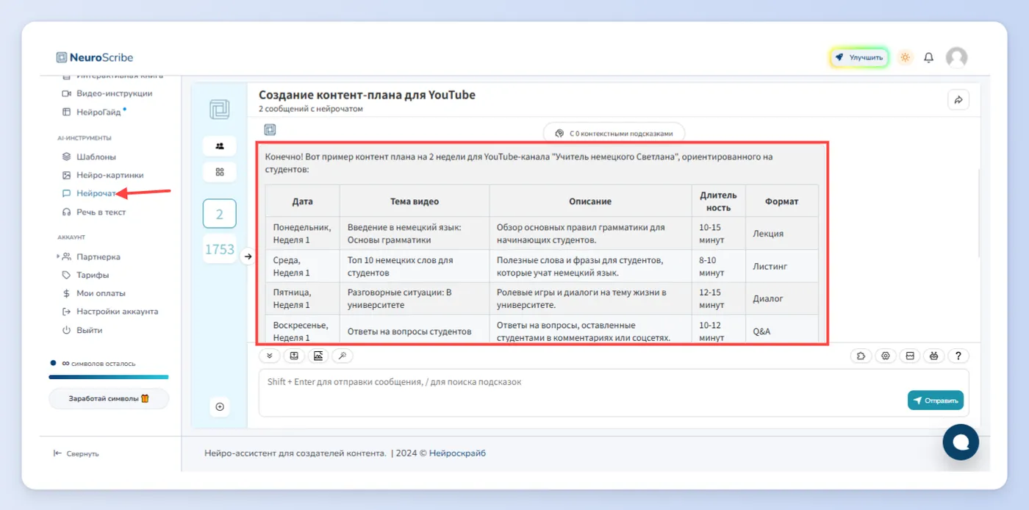Image resolution: width=1029 pixels, height=510 pixels.
Task: Open the support chat bubble widget
Action: pos(961,442)
